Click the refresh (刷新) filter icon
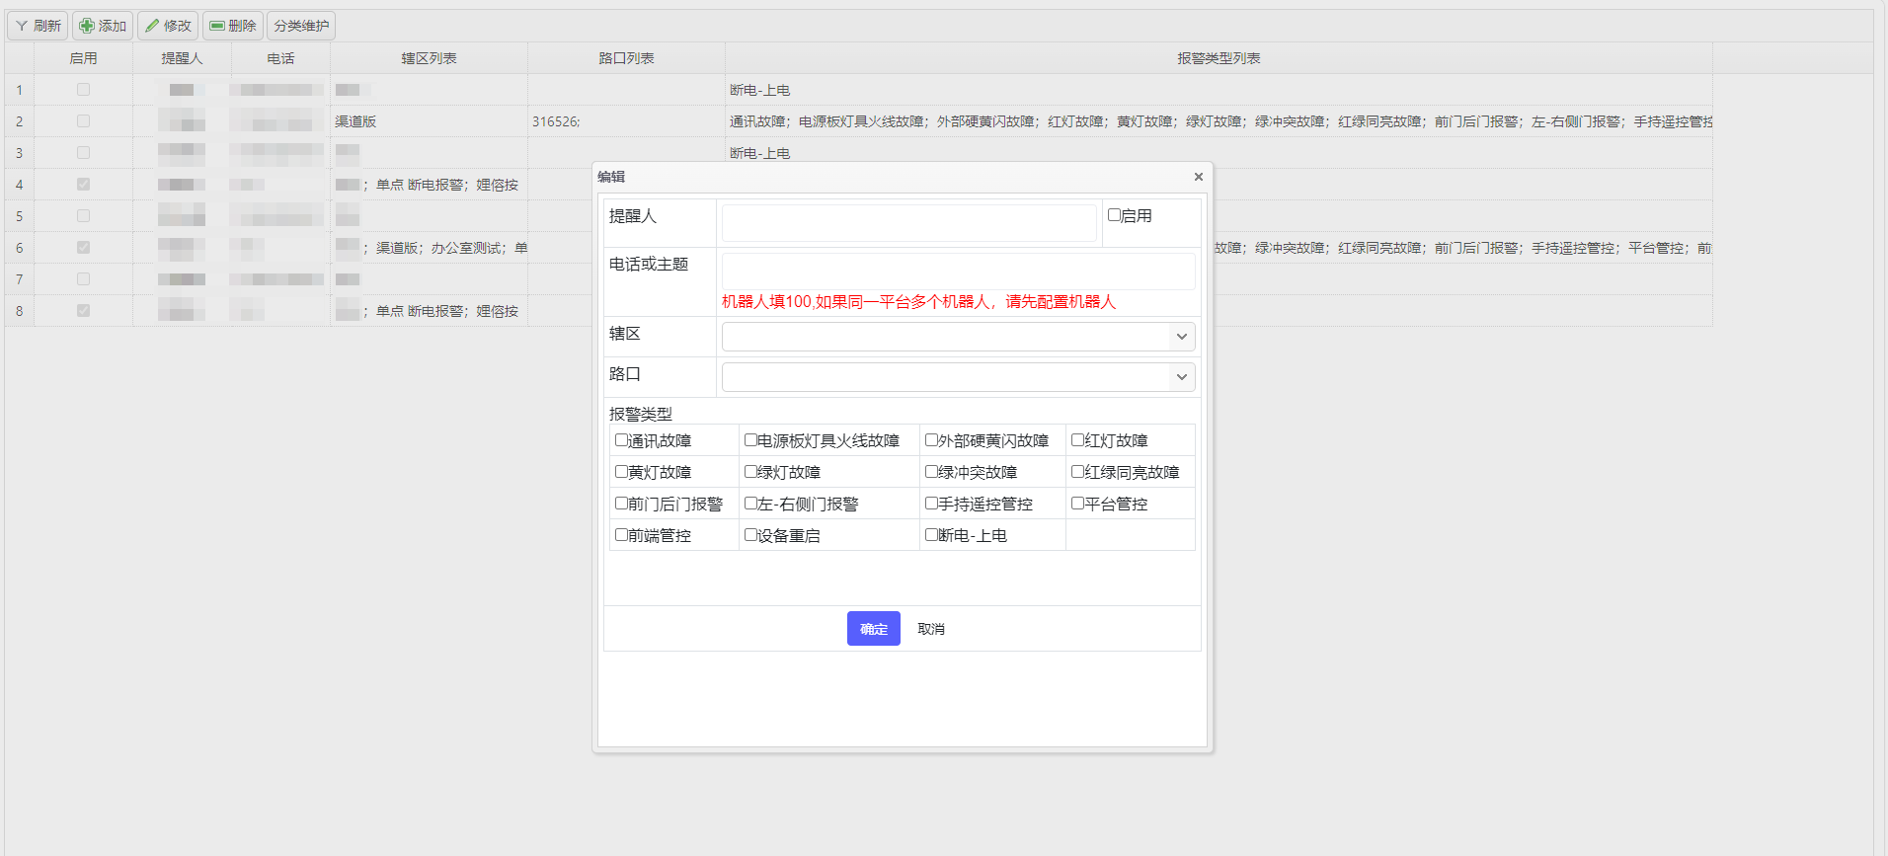The height and width of the screenshot is (856, 1888). point(22,26)
